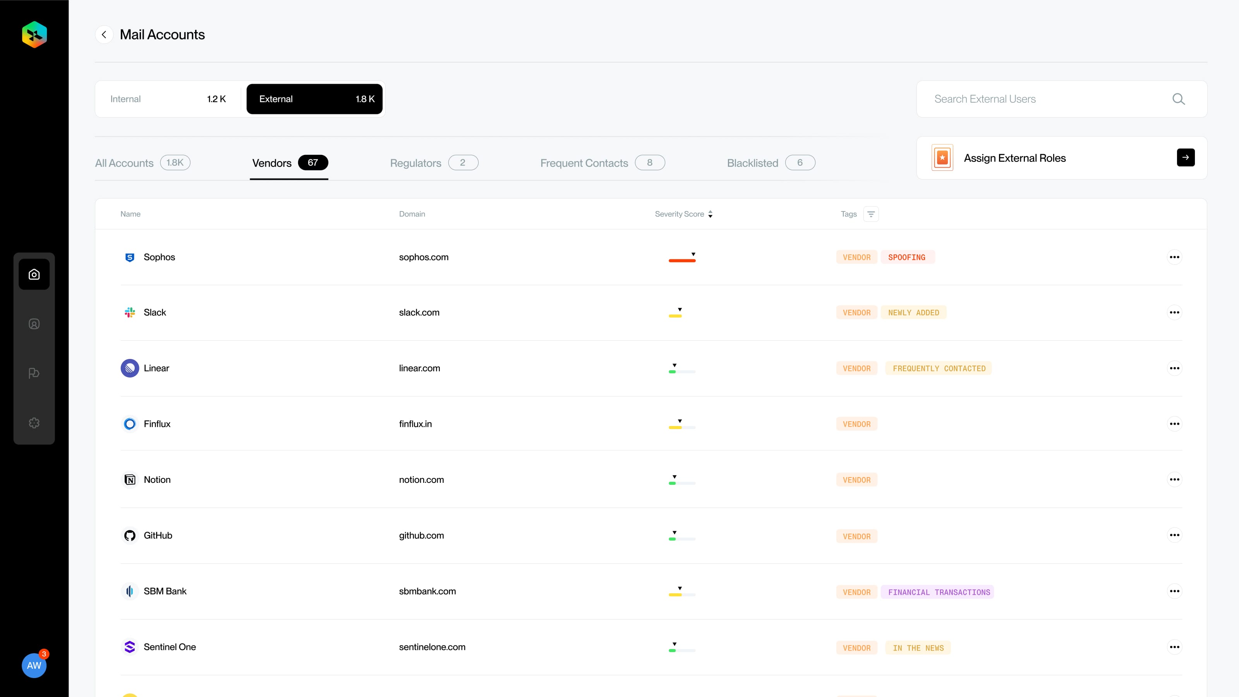Click the VENDOR tag on Notion row
The width and height of the screenshot is (1239, 697).
pyautogui.click(x=856, y=480)
